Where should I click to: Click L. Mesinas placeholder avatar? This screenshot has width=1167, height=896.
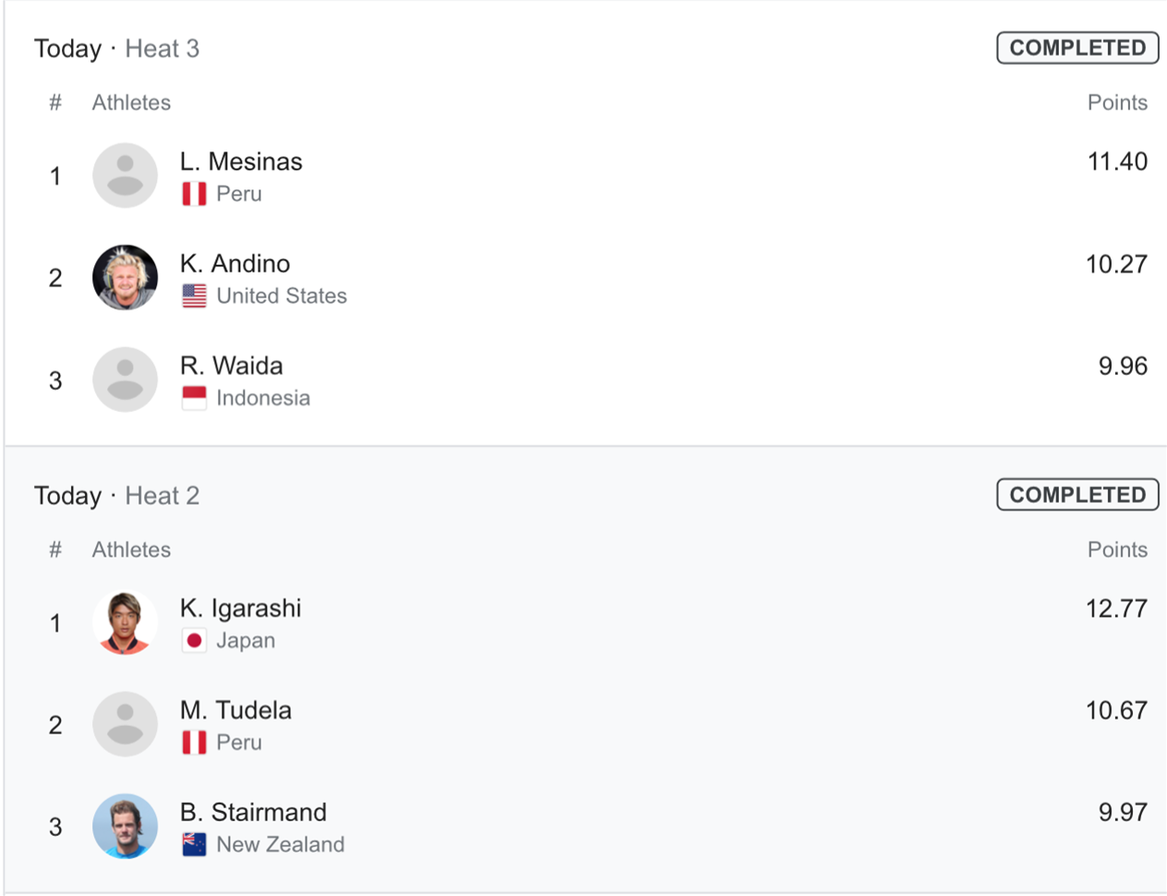point(125,176)
